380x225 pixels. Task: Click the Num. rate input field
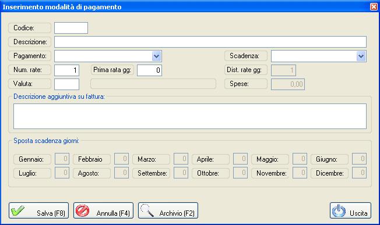[66, 70]
